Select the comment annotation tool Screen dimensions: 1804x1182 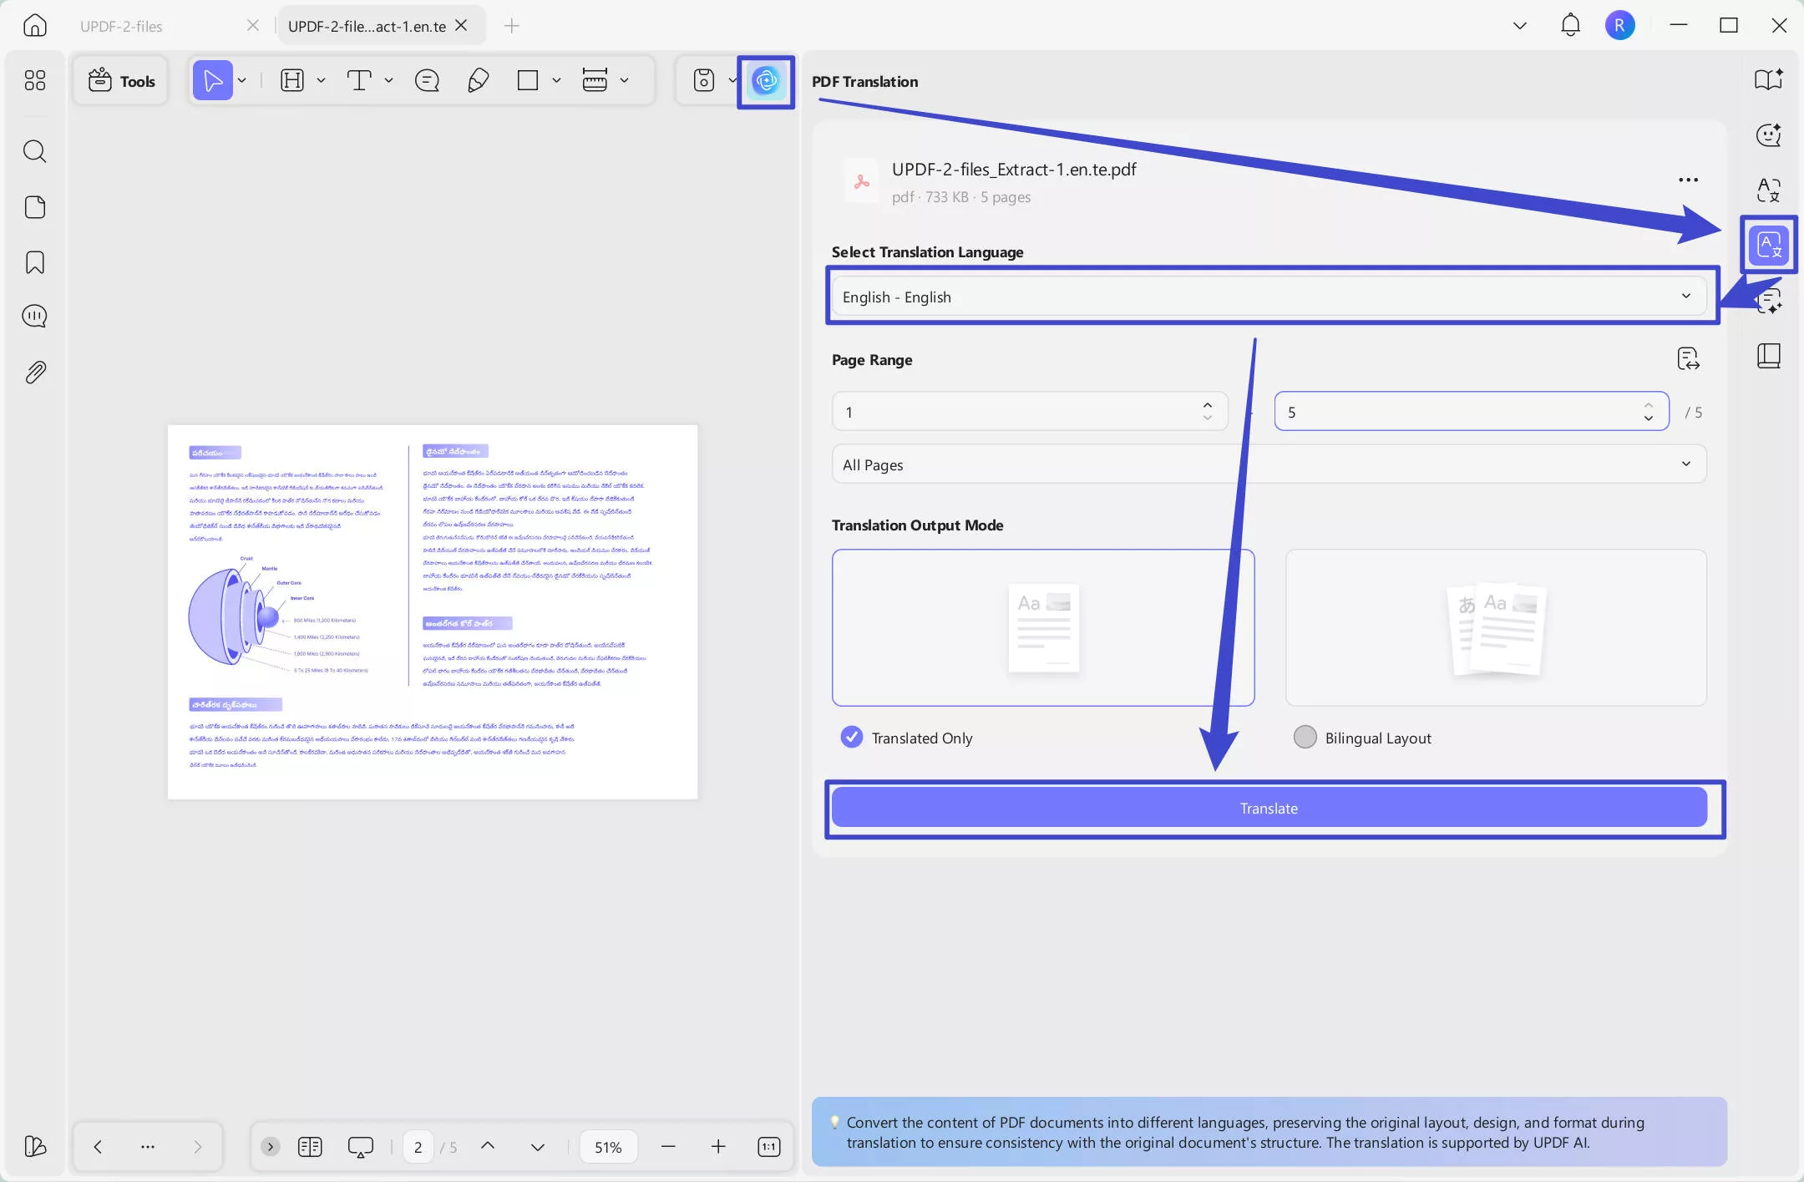point(427,80)
